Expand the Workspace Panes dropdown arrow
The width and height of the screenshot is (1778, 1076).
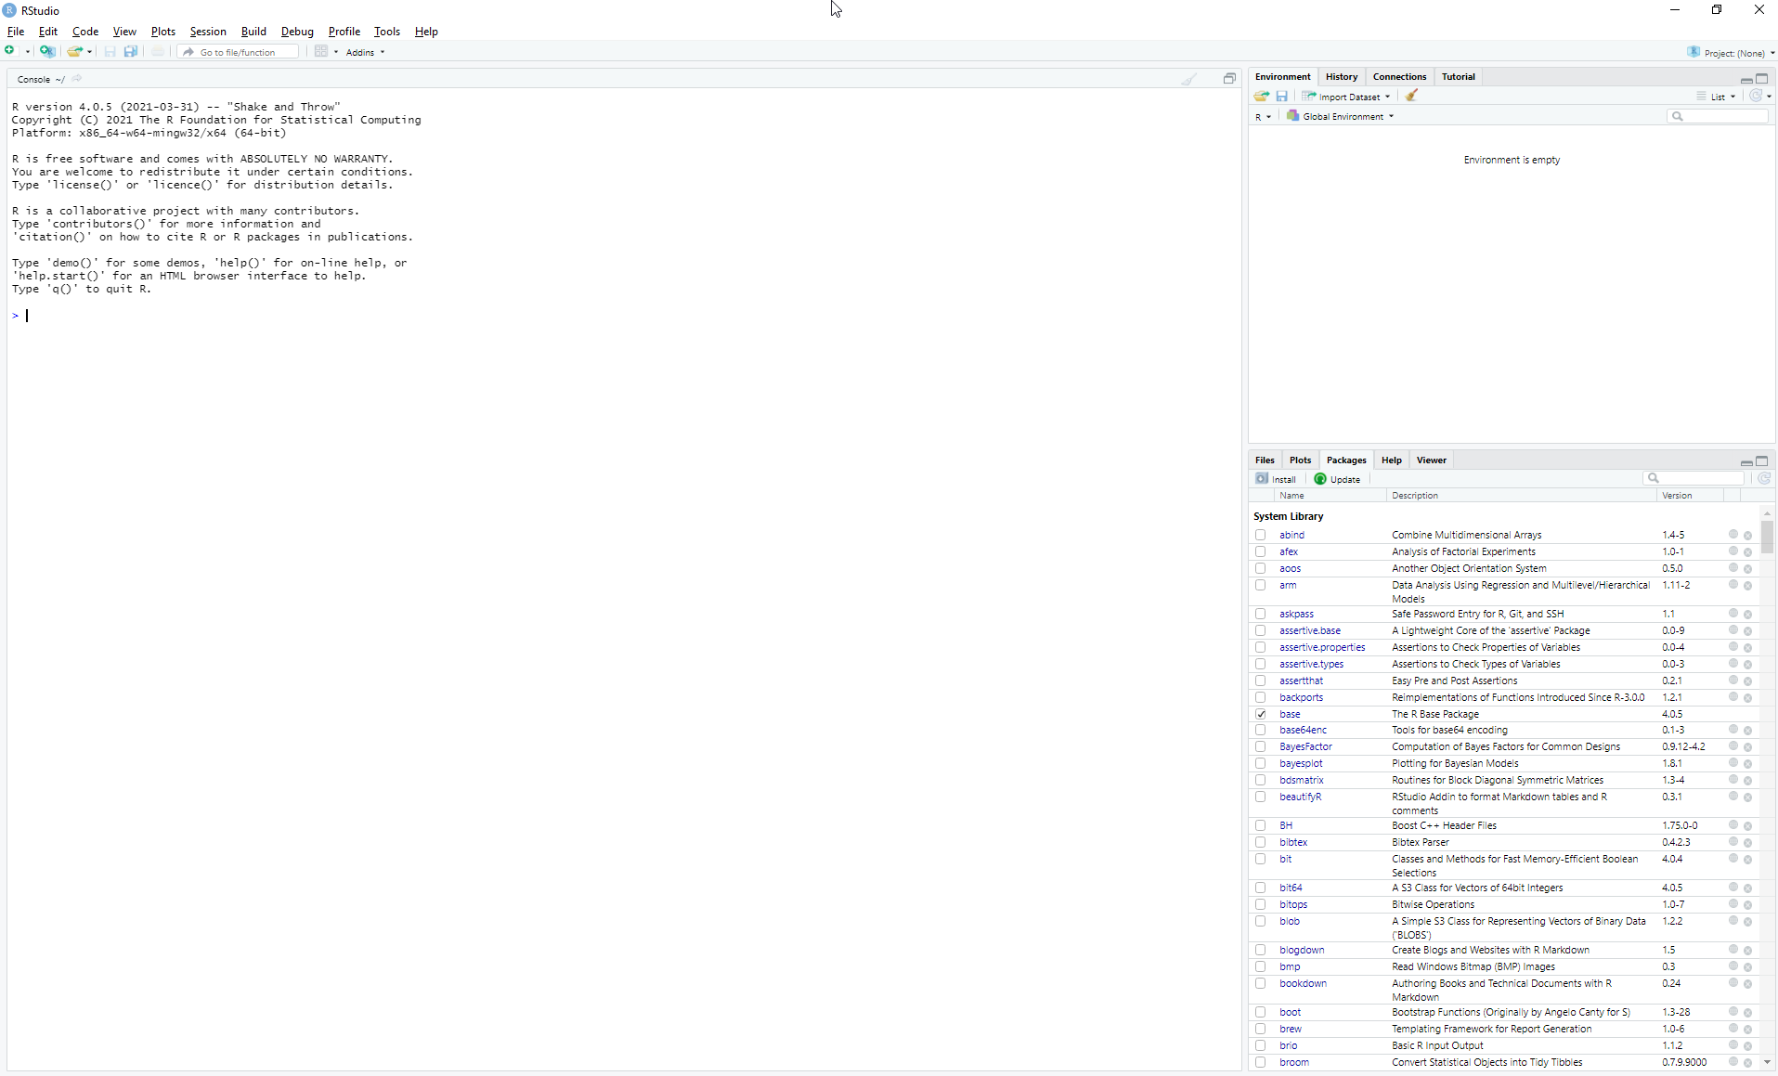(336, 52)
